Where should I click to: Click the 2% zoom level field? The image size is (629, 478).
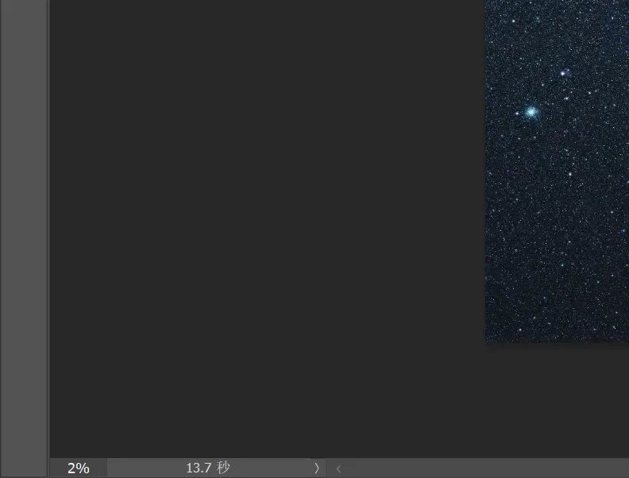coord(78,468)
